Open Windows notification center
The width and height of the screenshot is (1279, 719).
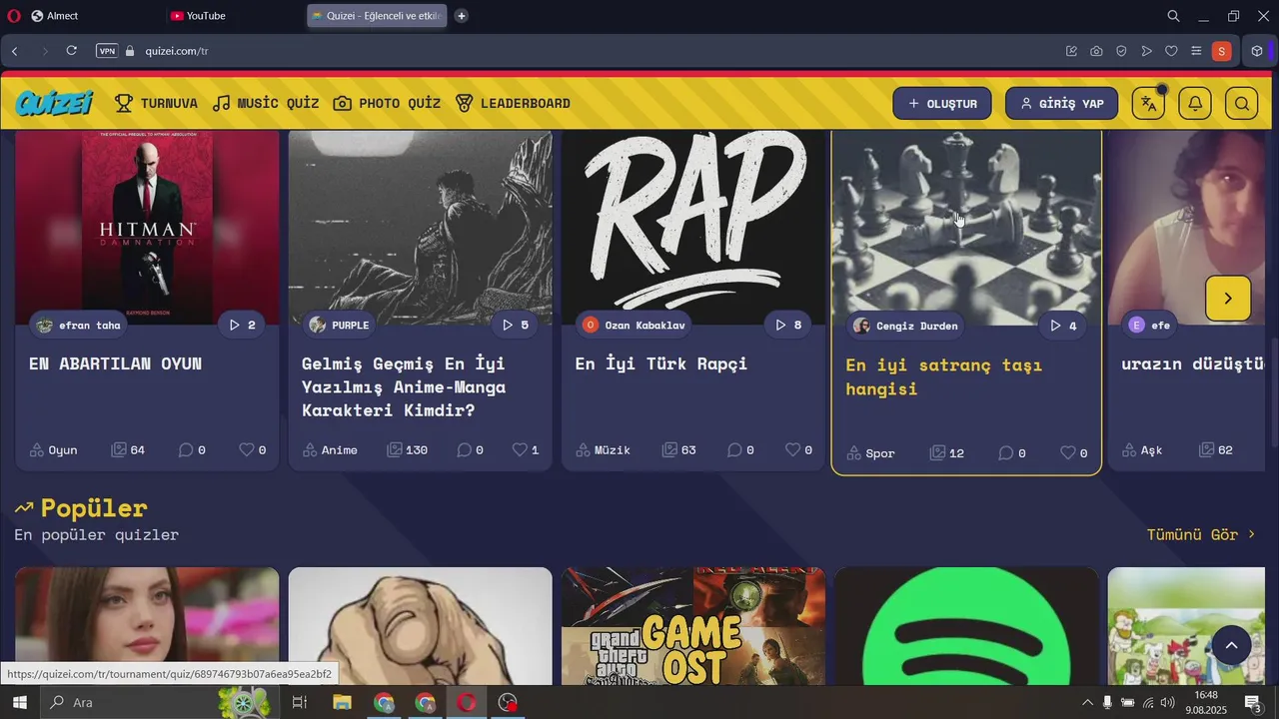[x=1253, y=702]
